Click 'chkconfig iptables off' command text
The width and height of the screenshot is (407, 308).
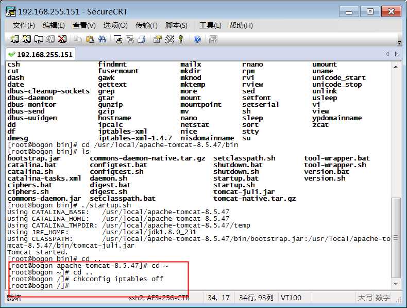coord(118,279)
